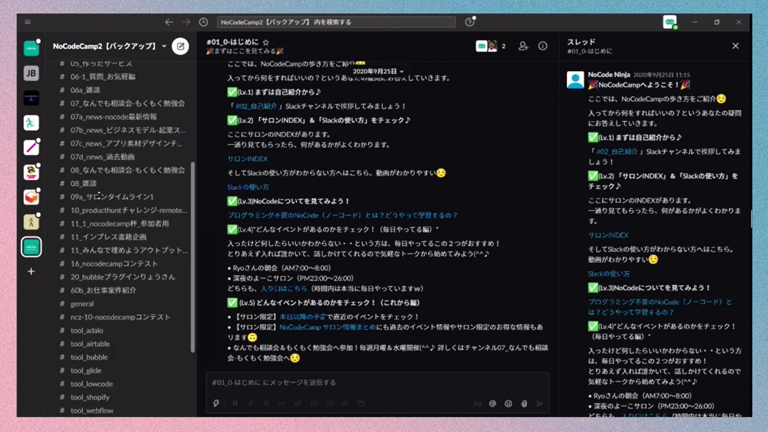Open the add people icon
The height and width of the screenshot is (432, 768).
[523, 46]
